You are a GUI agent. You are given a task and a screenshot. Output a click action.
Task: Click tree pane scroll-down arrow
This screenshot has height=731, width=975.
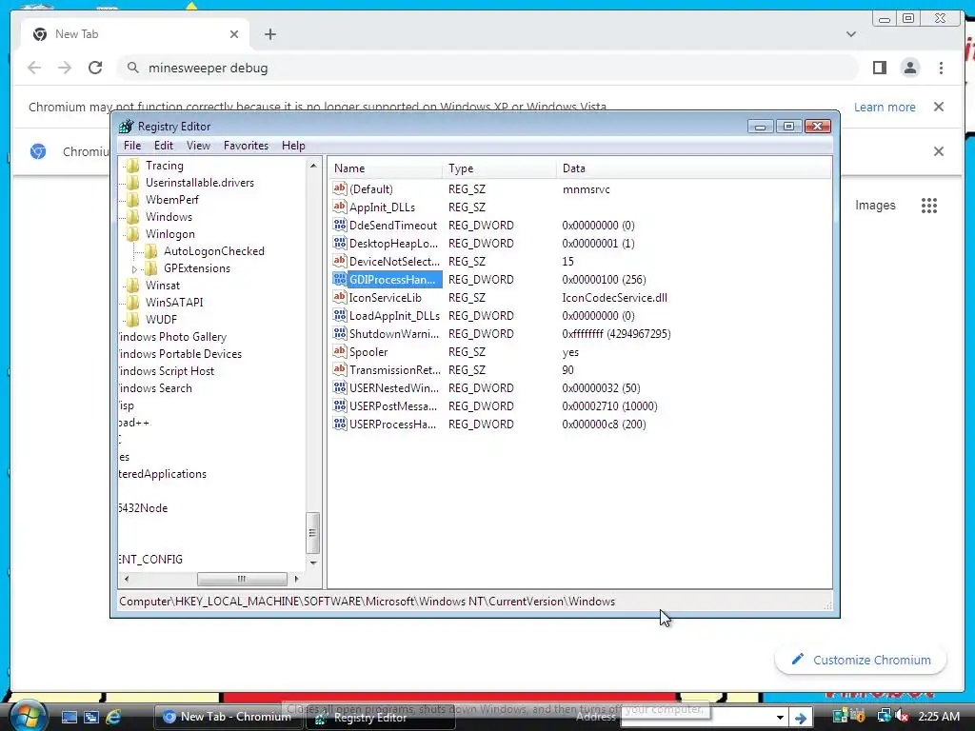click(313, 563)
